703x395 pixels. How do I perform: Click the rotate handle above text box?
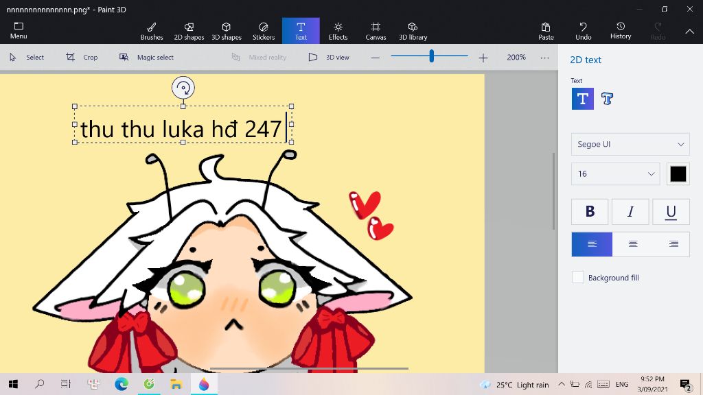pyautogui.click(x=183, y=88)
